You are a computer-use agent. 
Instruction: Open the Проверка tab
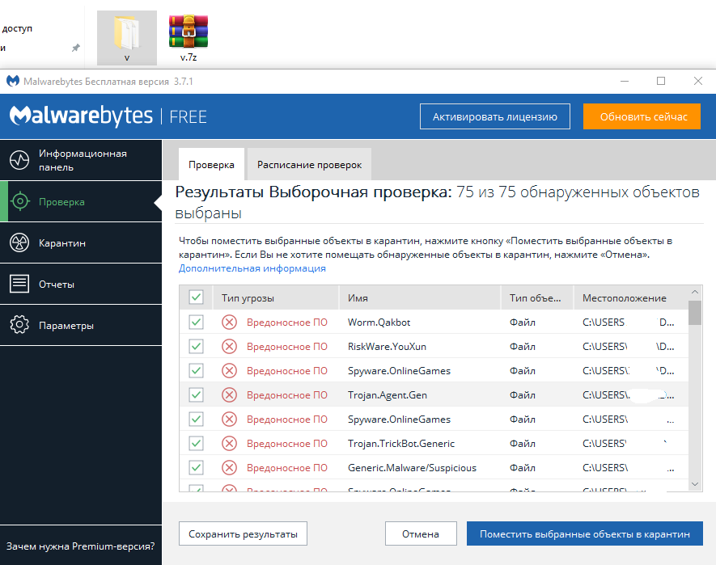pyautogui.click(x=211, y=164)
